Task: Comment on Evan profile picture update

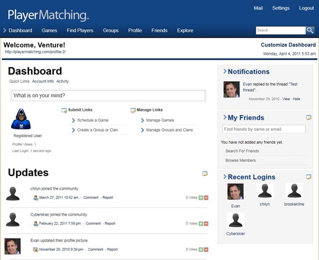Action: click(x=96, y=249)
